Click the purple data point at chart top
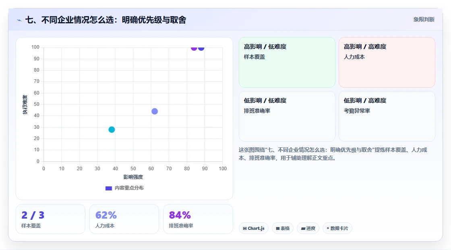 (194, 48)
